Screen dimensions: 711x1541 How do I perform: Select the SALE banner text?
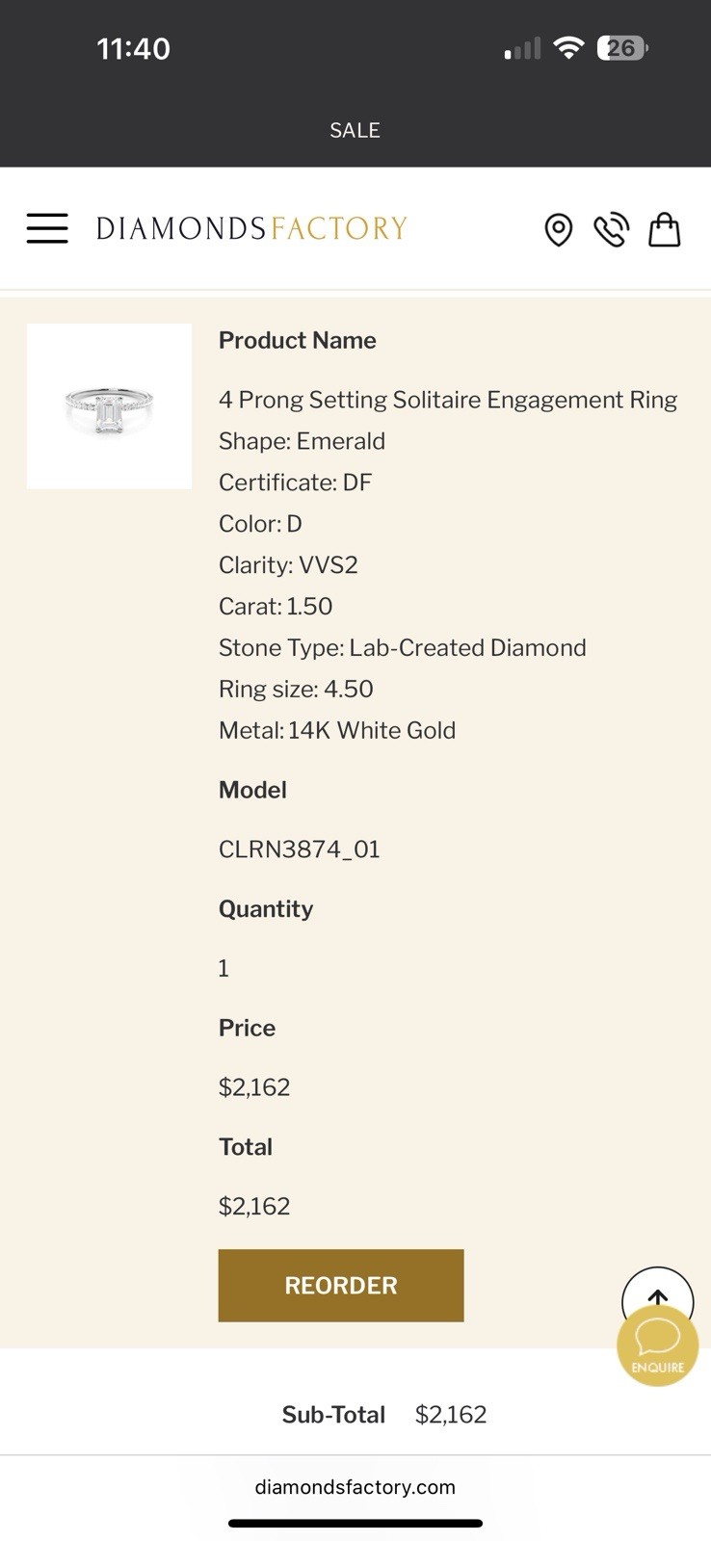(355, 130)
